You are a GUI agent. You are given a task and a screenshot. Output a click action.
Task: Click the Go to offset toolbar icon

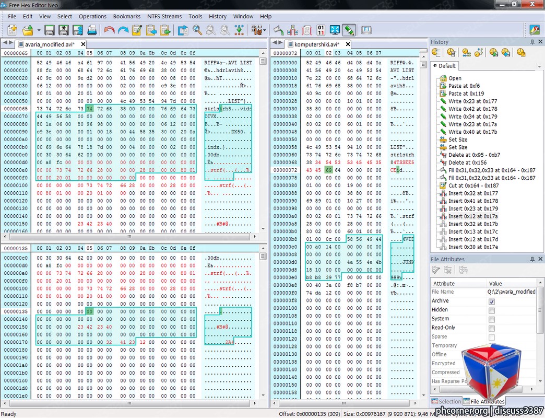183,30
